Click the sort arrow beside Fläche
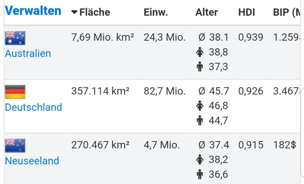The image size is (304, 184). (x=74, y=12)
